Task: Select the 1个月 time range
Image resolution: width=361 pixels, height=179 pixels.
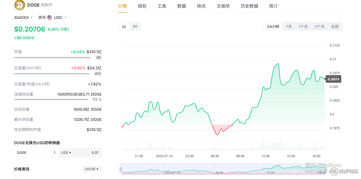Action: [x=303, y=27]
